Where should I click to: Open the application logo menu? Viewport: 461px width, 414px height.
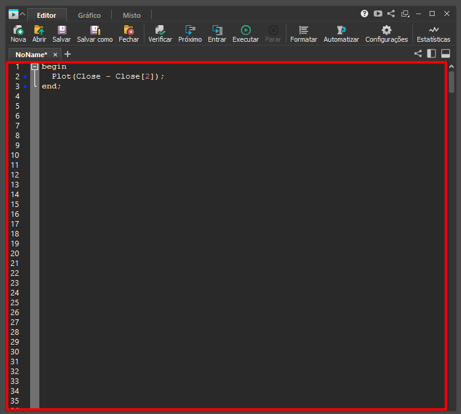(14, 14)
